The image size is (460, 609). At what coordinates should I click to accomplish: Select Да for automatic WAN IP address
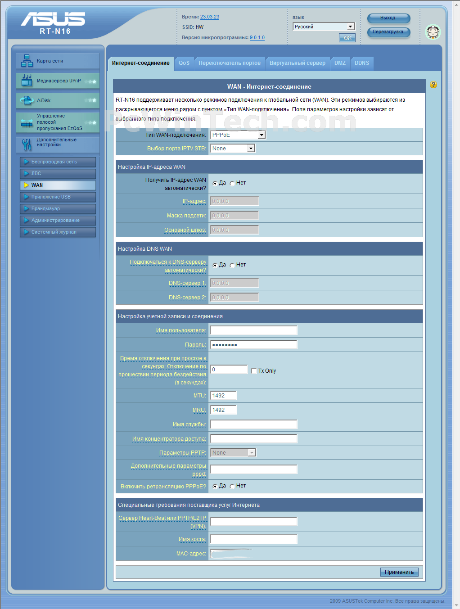(215, 183)
